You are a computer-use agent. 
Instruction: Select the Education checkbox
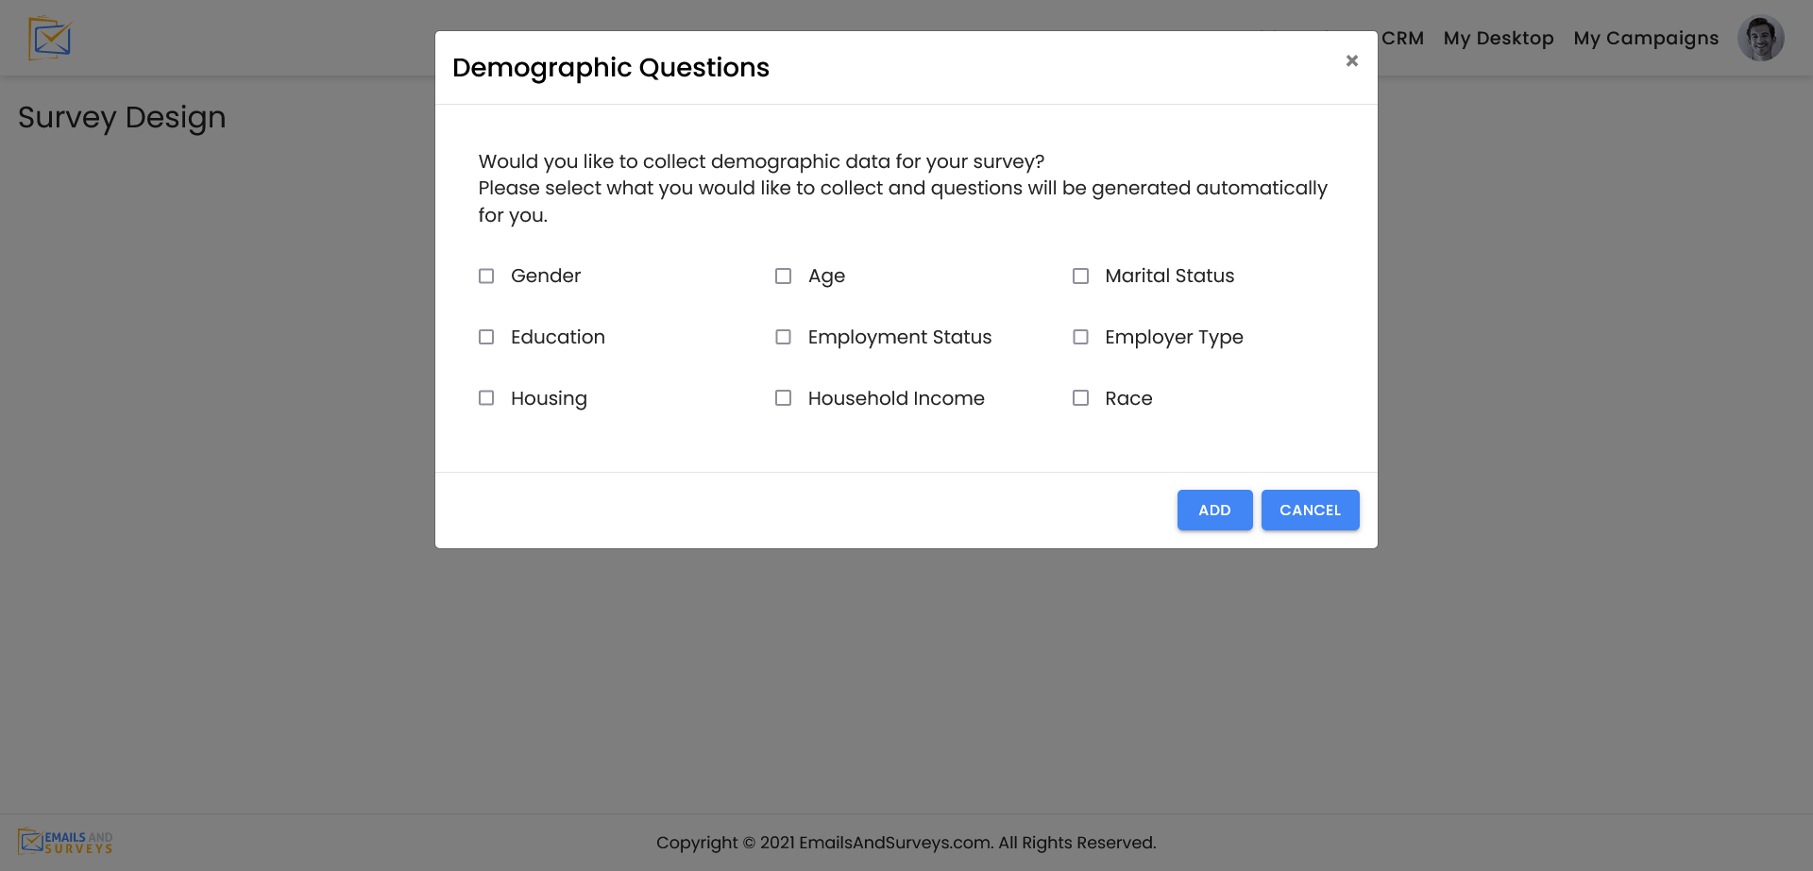[486, 337]
